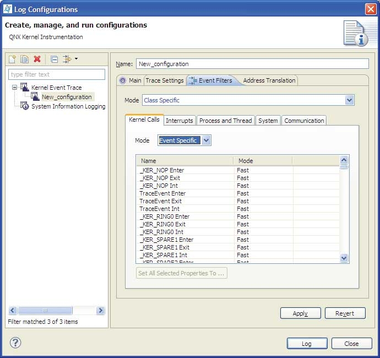This screenshot has height=358, width=380.
Task: Collapse the Kernel Event Trace tree node
Action: point(14,88)
